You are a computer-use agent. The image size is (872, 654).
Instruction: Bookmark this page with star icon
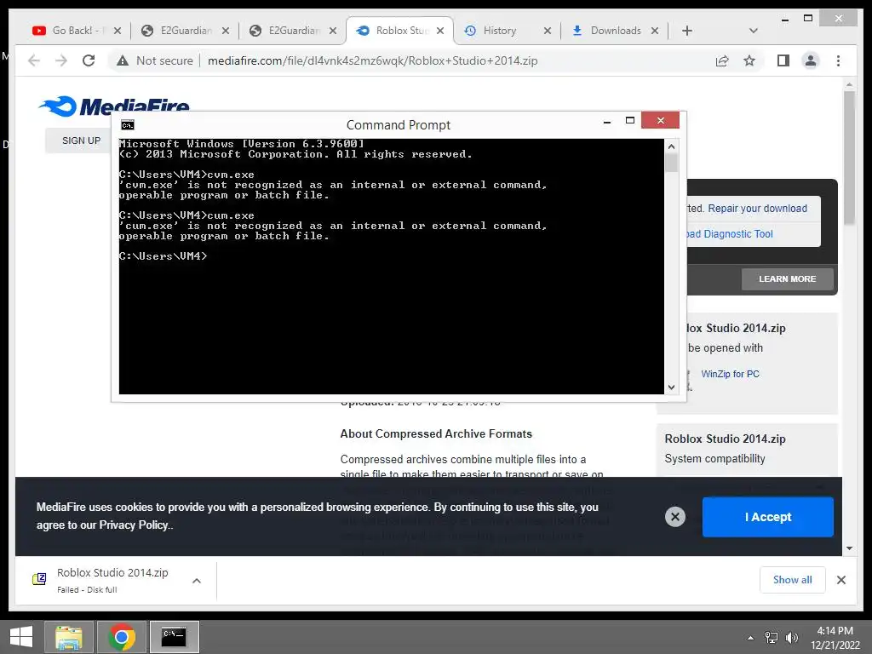click(x=749, y=60)
